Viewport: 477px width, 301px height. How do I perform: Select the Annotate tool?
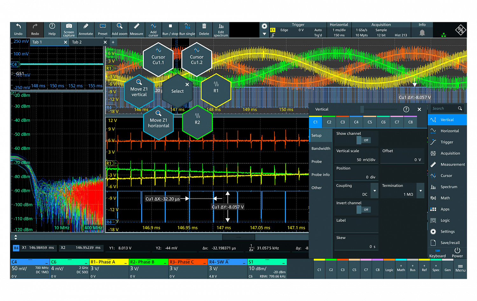click(86, 30)
